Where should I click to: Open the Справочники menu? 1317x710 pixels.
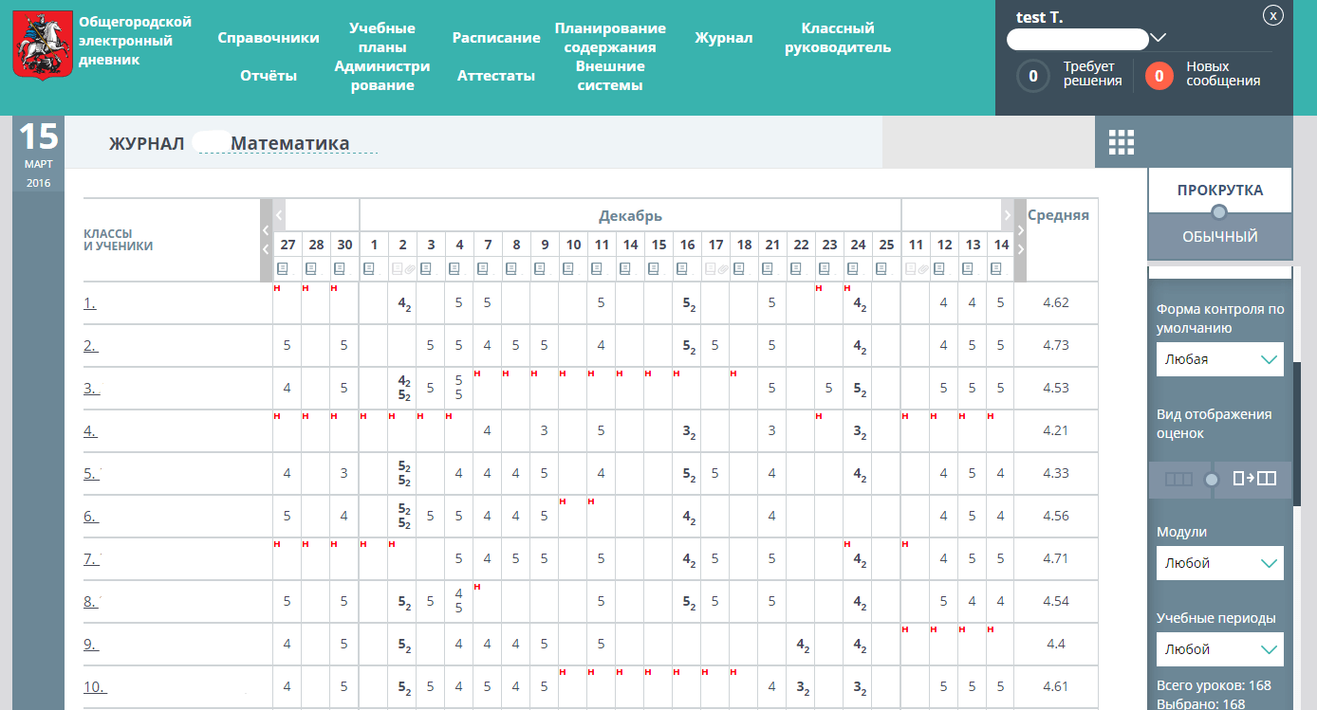269,38
